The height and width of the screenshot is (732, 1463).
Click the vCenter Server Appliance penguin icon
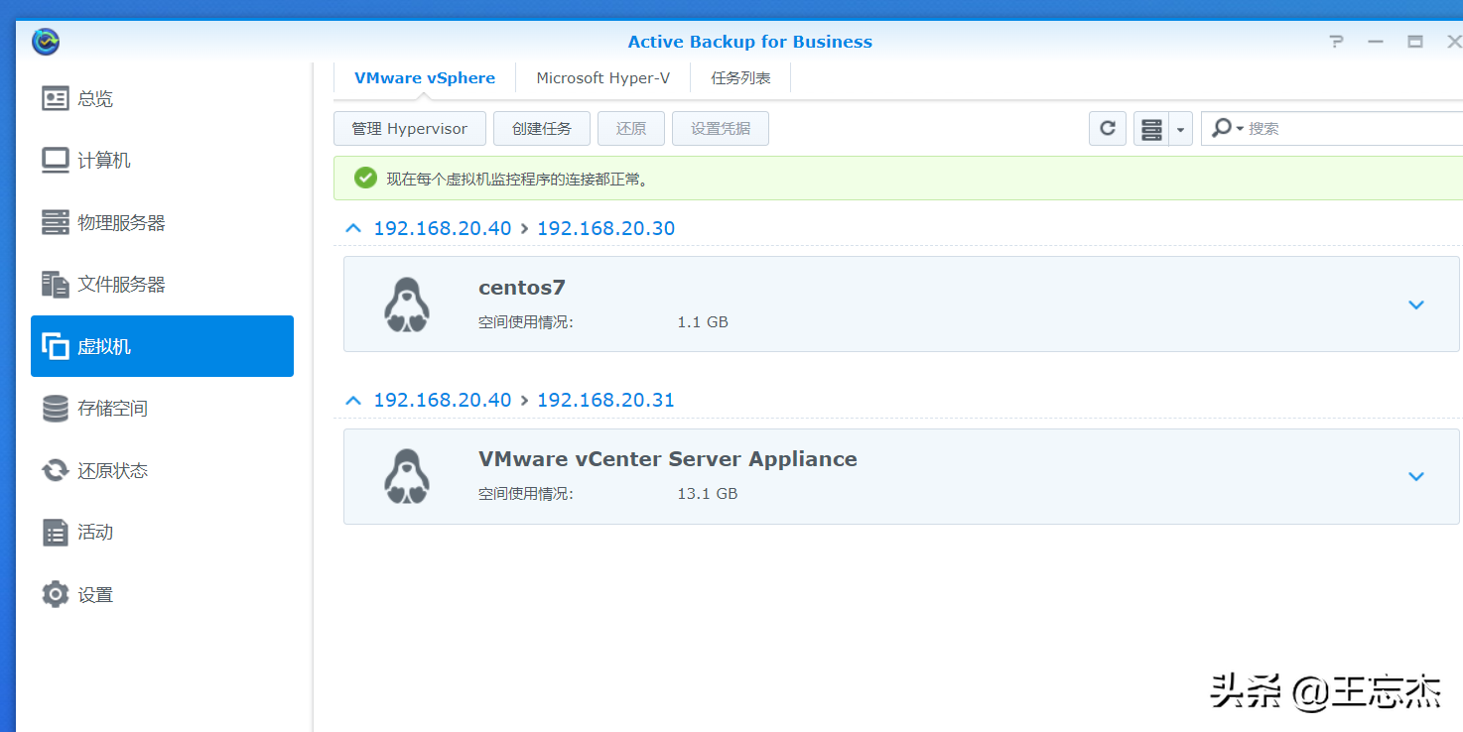(406, 476)
